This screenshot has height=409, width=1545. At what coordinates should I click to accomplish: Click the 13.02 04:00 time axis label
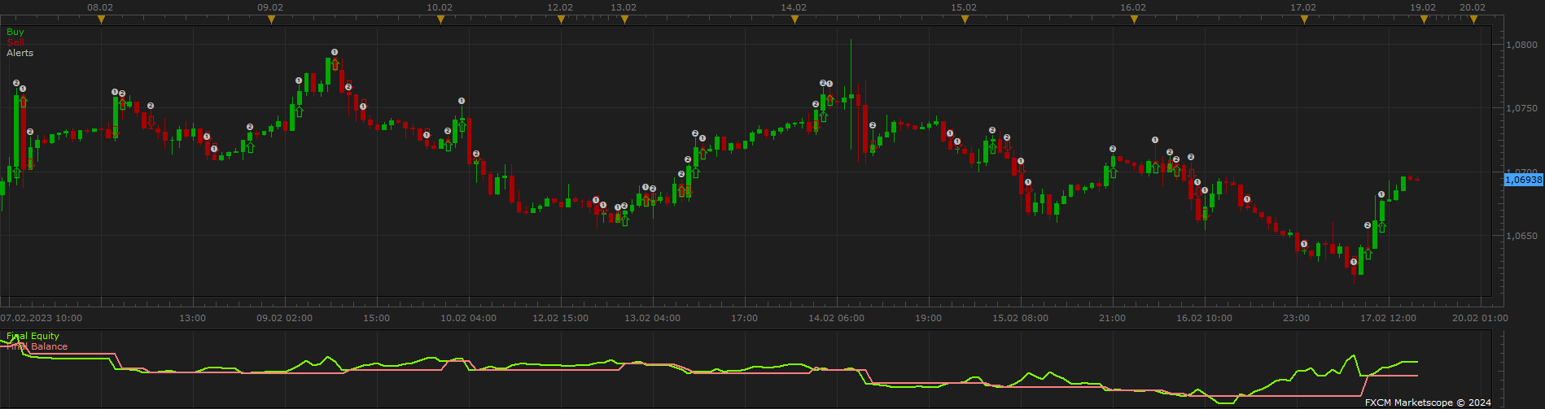coord(653,318)
